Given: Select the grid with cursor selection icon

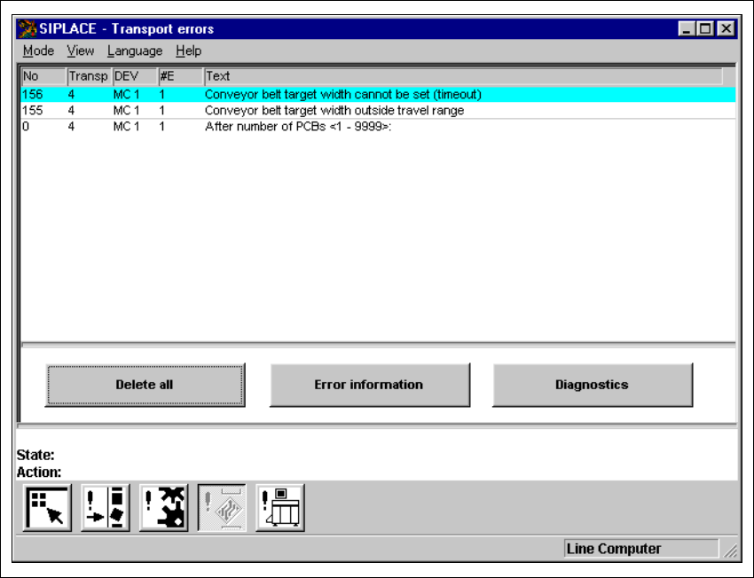Looking at the screenshot, I should 47,508.
